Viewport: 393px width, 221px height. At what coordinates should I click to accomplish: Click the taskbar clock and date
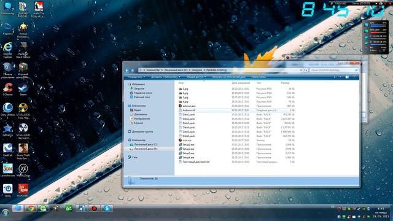(x=381, y=212)
